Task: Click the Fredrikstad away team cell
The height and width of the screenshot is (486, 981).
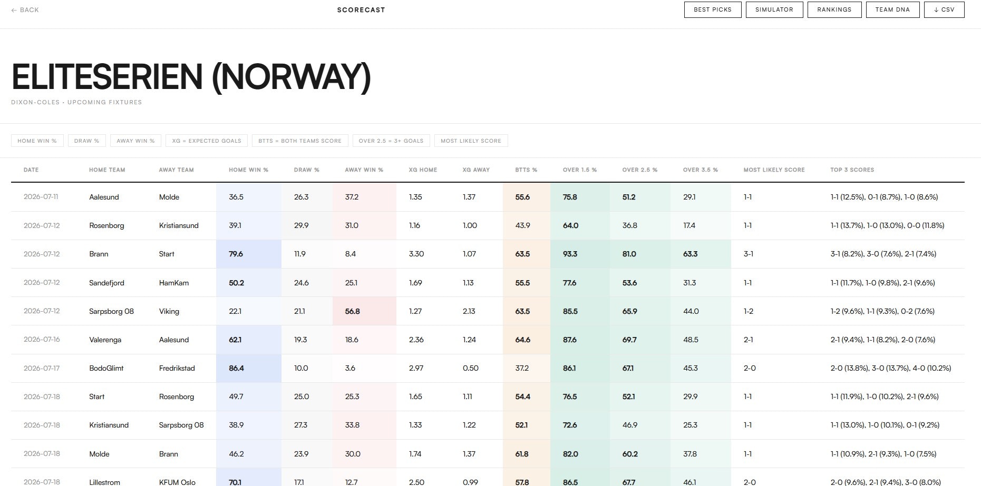Action: (177, 368)
